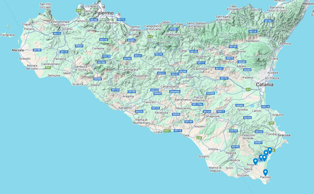Click the Palermo city label
Screen dimensions: 314x194
[x=104, y=13]
